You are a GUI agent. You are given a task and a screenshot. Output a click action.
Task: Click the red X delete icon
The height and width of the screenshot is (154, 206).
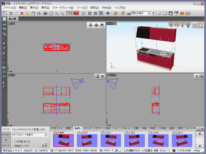[22, 13]
